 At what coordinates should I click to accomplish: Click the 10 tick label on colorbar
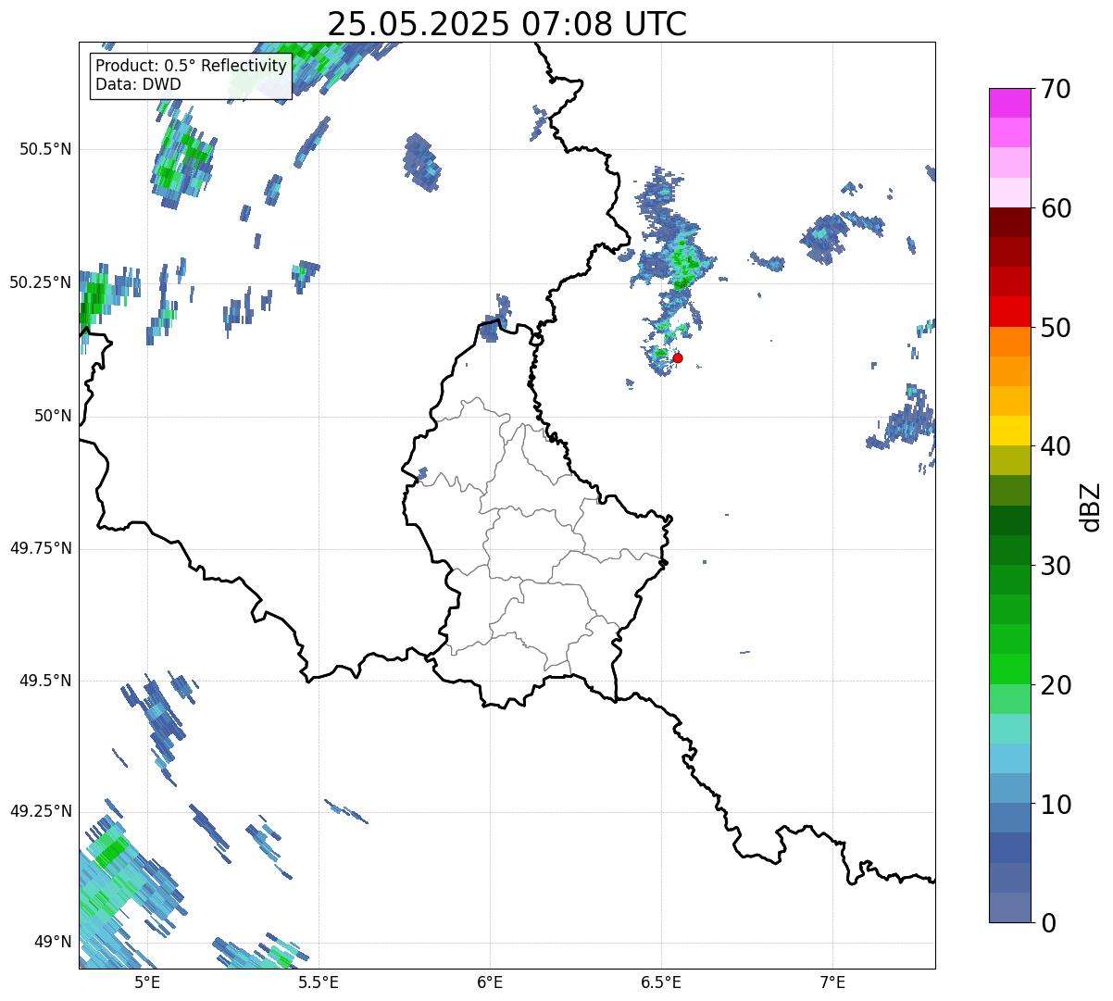pyautogui.click(x=1055, y=804)
